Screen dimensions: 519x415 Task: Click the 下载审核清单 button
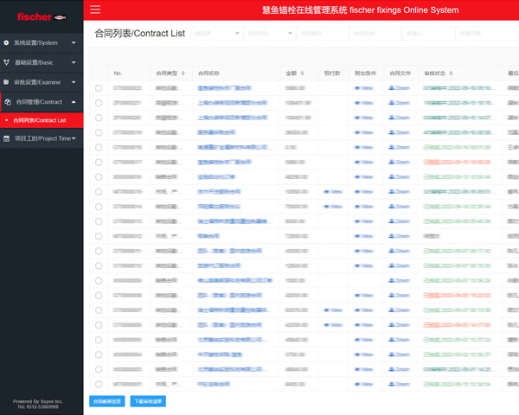coord(147,401)
